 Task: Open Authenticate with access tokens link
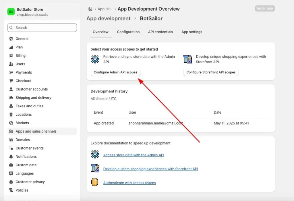click(129, 183)
